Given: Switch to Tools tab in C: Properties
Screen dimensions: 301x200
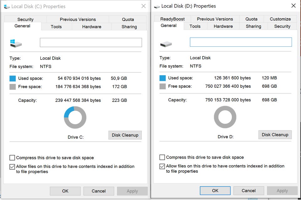Looking at the screenshot, I should click(56, 27).
